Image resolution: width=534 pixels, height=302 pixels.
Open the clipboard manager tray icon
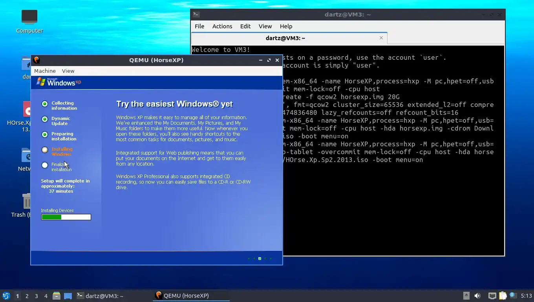[503, 296]
